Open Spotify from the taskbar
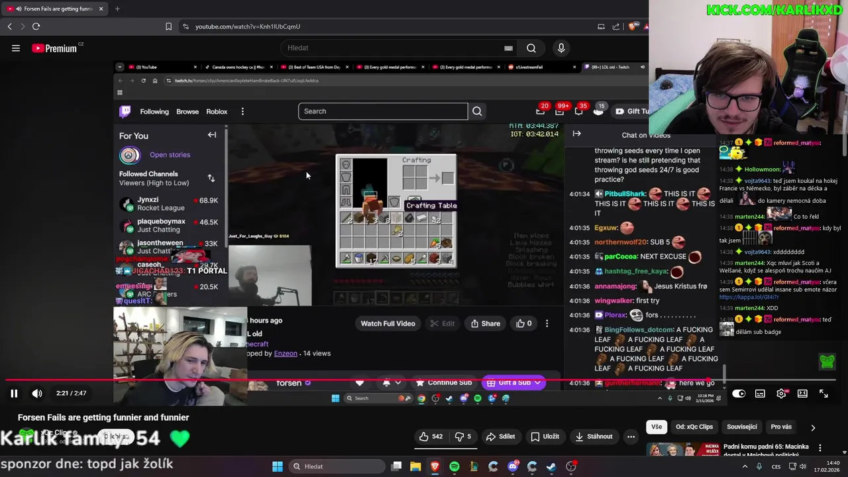The height and width of the screenshot is (477, 848). (x=454, y=466)
